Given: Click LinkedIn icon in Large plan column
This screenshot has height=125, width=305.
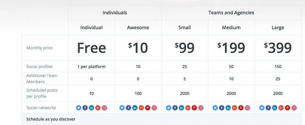Looking at the screenshot, I should pyautogui.click(x=275, y=108).
